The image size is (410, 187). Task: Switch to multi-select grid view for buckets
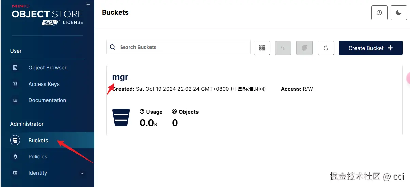[262, 48]
